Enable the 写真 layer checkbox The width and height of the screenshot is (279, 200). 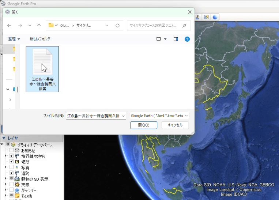coord(11,167)
